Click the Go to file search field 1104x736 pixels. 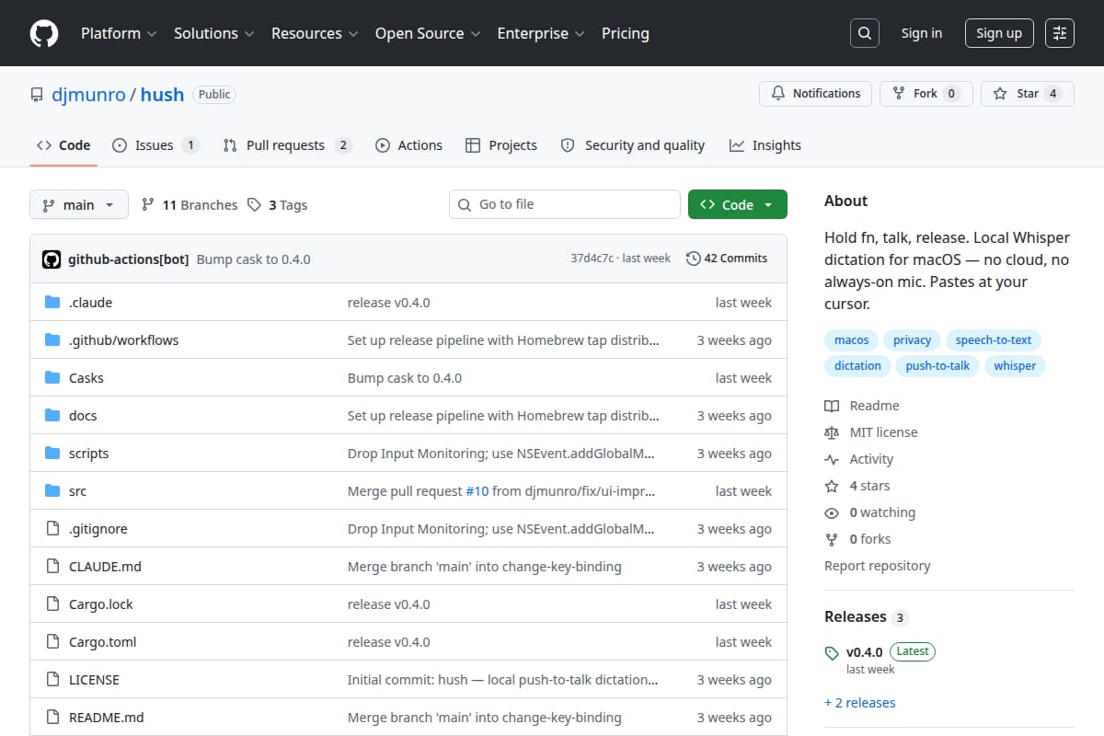(565, 204)
